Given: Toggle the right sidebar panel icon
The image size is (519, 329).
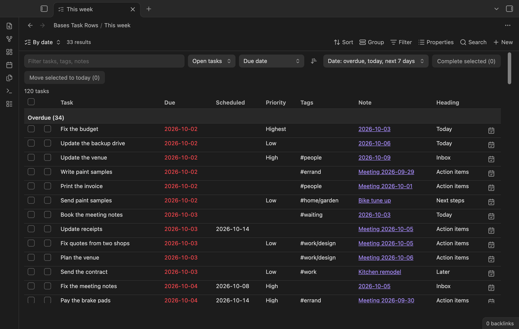Looking at the screenshot, I should click(x=509, y=9).
